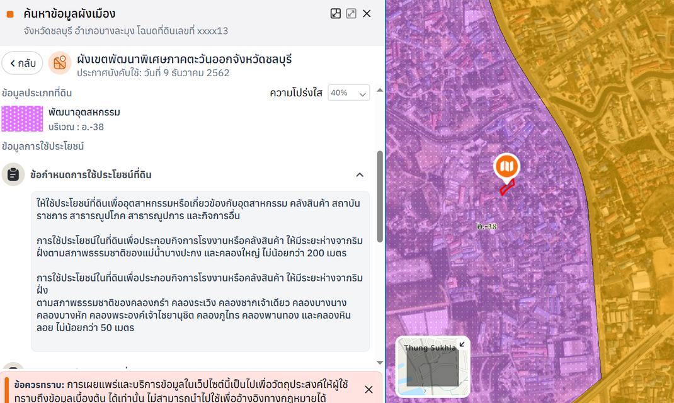Click the จังหวัดชลบุรี อำเภอบางละมุง subtitle text

pyautogui.click(x=126, y=31)
